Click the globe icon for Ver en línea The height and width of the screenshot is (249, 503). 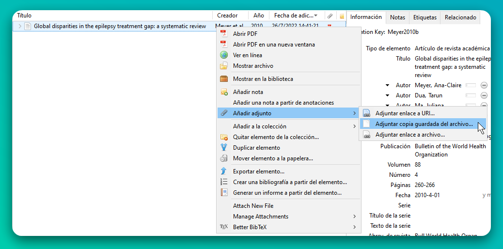pos(223,55)
